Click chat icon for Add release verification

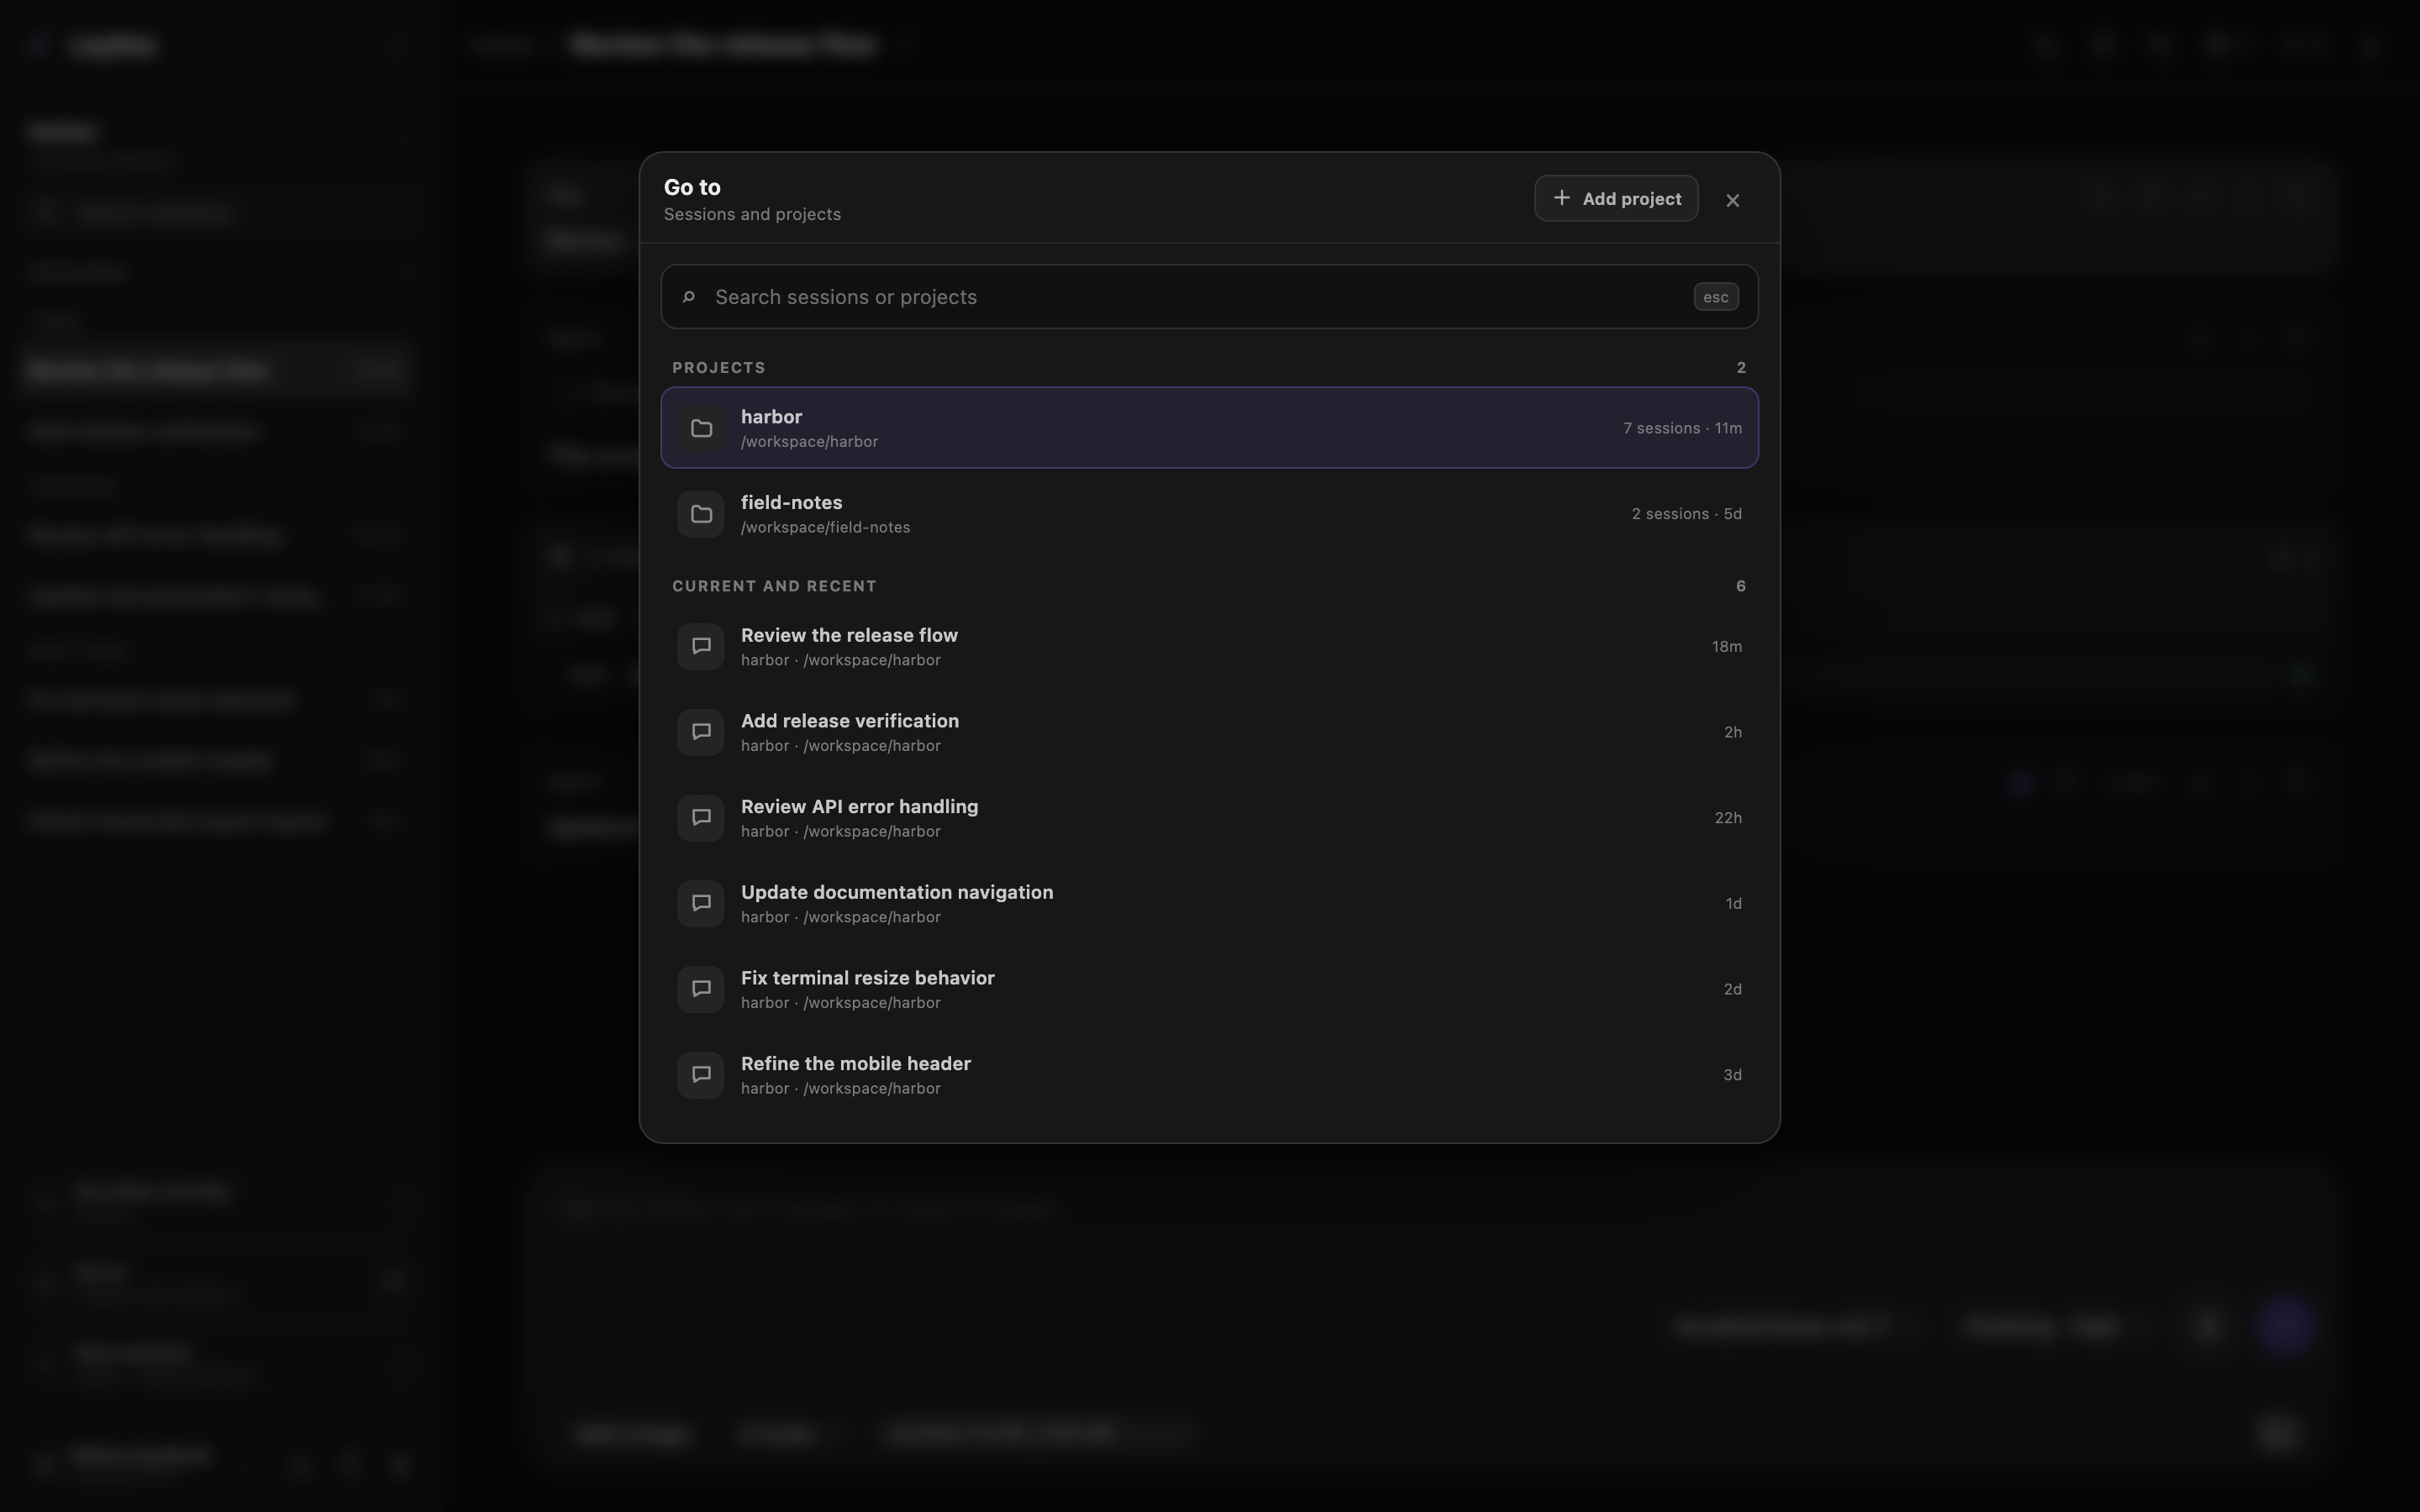701,732
